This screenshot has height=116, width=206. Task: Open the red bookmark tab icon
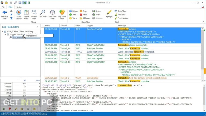10,109
